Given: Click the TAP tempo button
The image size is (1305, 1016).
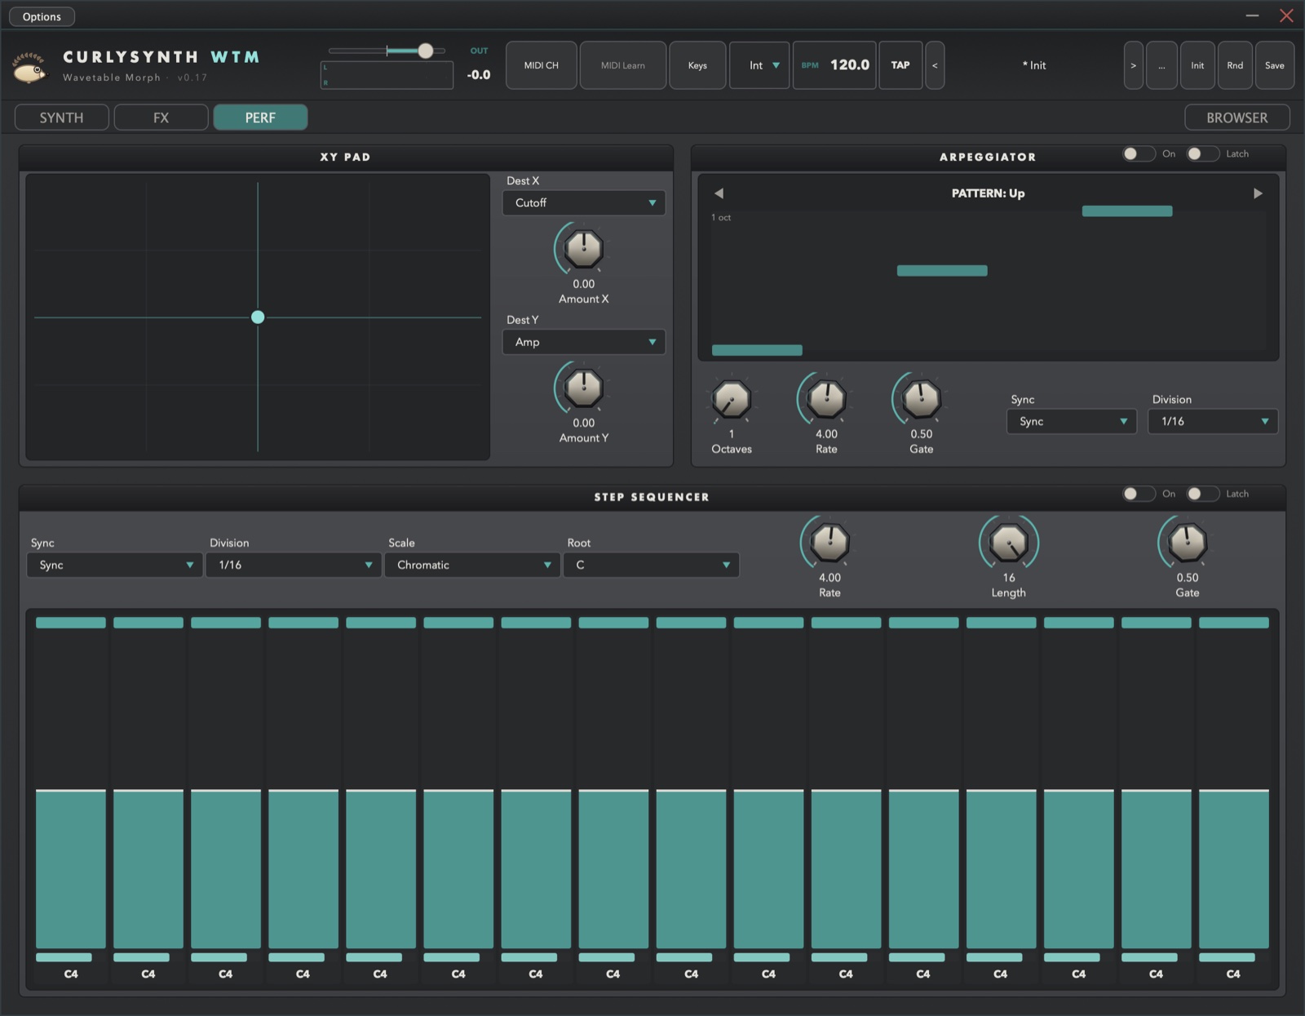Looking at the screenshot, I should coord(900,65).
